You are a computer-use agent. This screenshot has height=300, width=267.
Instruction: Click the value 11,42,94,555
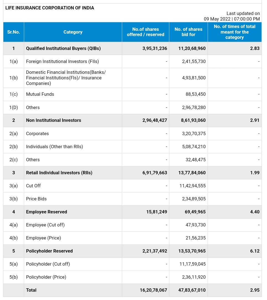click(x=192, y=186)
